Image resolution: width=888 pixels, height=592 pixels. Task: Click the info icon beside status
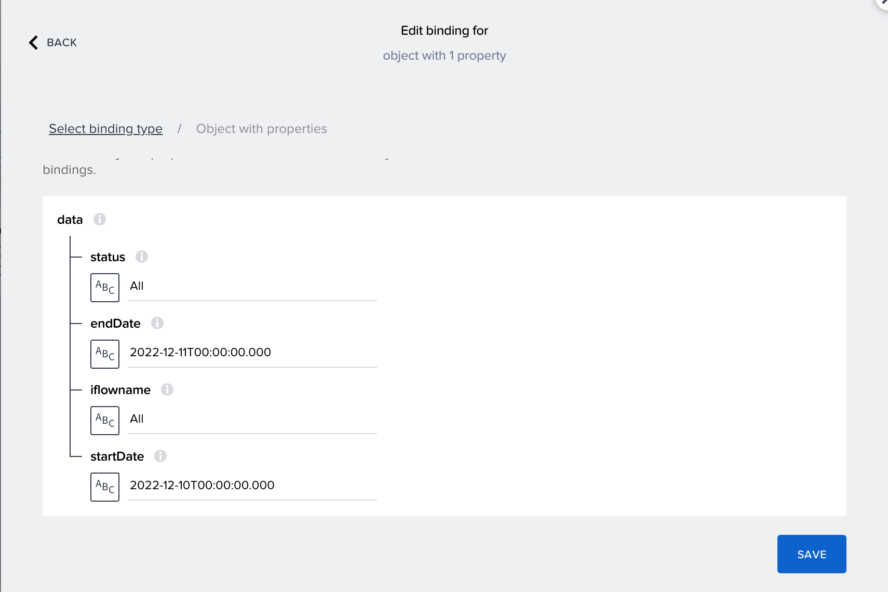pyautogui.click(x=142, y=257)
